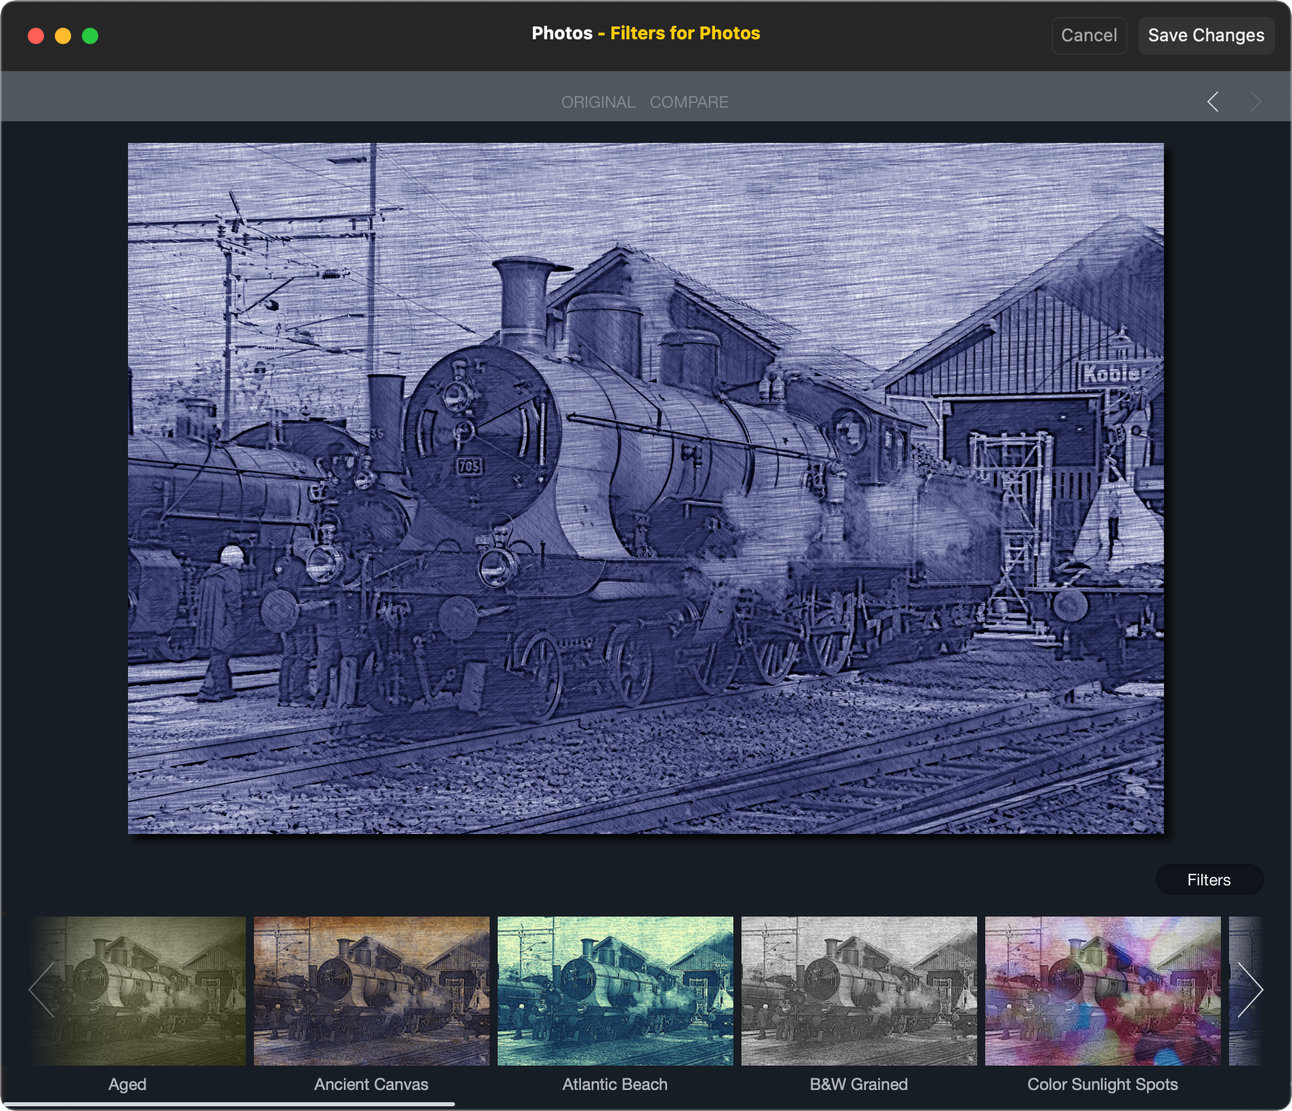This screenshot has height=1111, width=1292.
Task: Select the 'Ancient Canvas' label text
Action: point(371,1084)
